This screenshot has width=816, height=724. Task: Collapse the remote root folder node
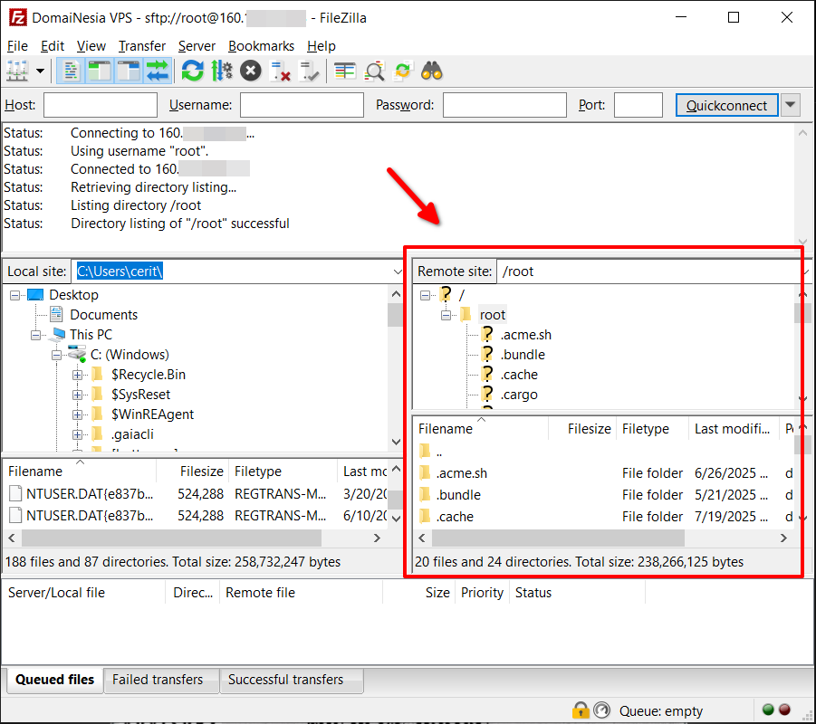446,315
